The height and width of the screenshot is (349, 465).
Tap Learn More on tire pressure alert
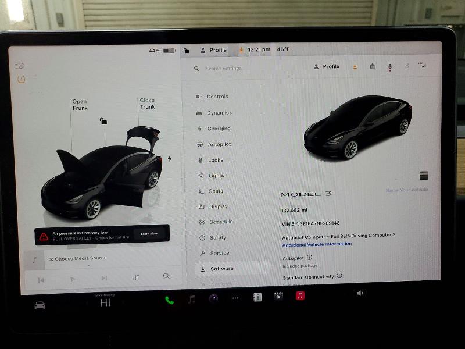(149, 234)
